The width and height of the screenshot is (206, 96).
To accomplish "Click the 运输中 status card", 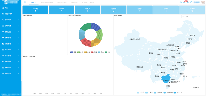I will click(x=114, y=10).
